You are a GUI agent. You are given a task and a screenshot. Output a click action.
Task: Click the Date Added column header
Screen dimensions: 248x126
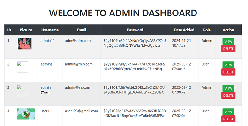coord(184,30)
